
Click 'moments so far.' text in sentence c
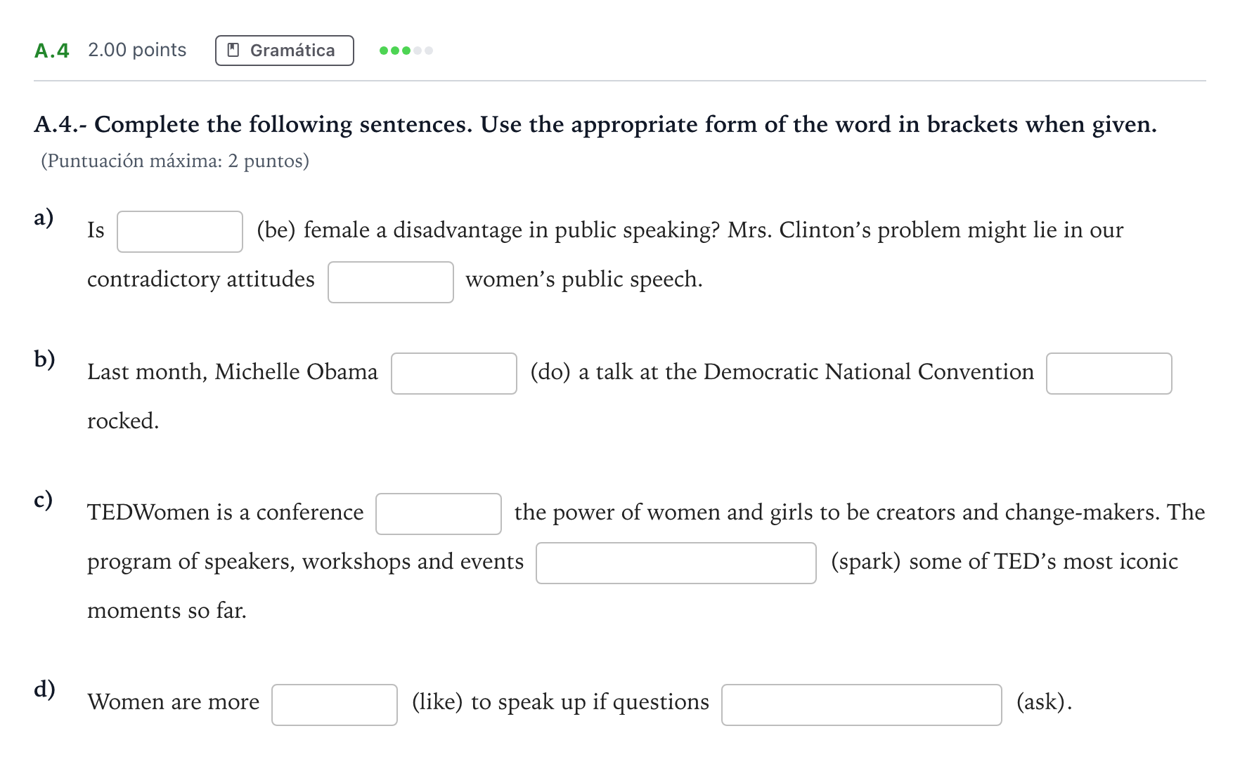click(167, 610)
